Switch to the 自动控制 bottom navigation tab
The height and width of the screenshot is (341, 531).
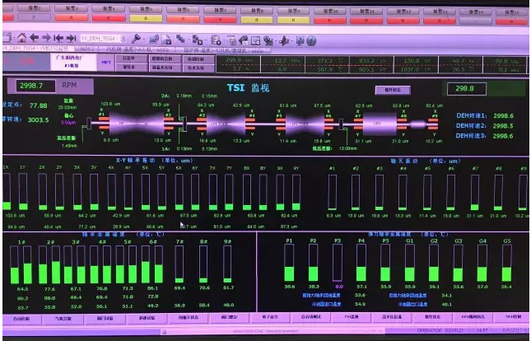tap(20, 317)
